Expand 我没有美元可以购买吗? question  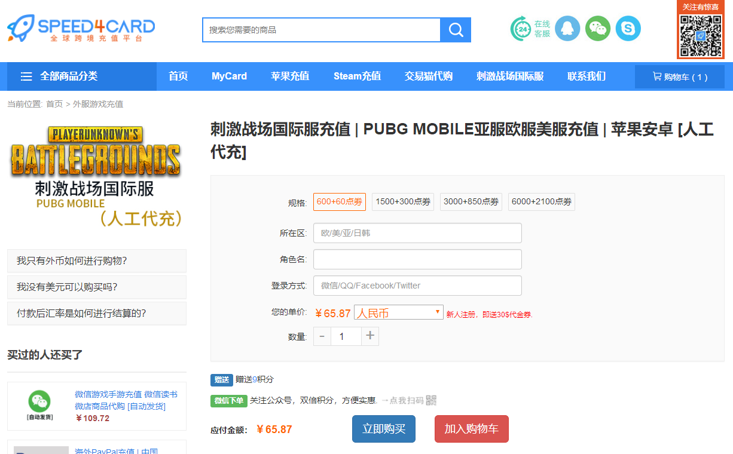pyautogui.click(x=97, y=287)
